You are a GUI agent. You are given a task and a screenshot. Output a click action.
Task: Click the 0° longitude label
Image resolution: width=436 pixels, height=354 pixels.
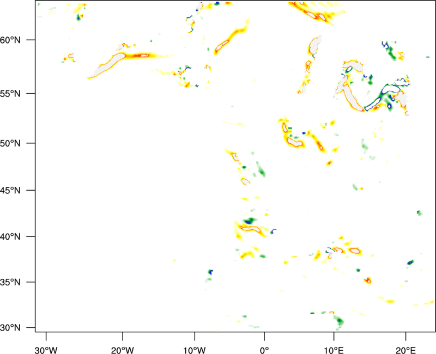tap(264, 350)
